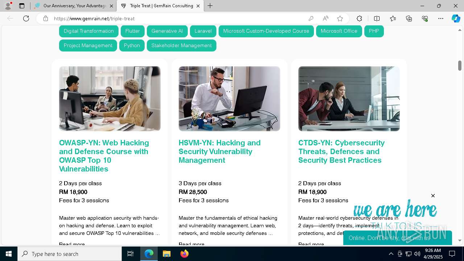
Task: Filter by Python tag
Action: point(132,46)
